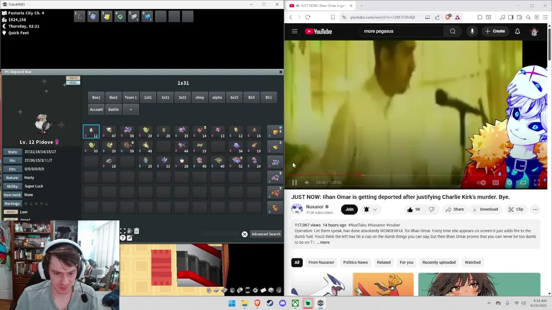Bookmark this page in browser toolbar
Viewport: 552px width, 310px height.
click(x=333, y=17)
